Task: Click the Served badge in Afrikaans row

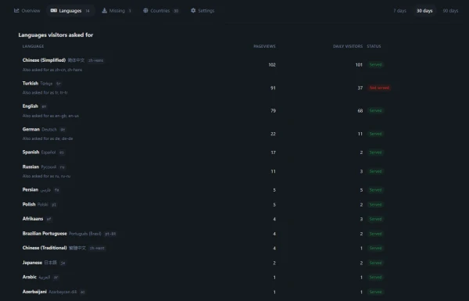Action: point(375,219)
